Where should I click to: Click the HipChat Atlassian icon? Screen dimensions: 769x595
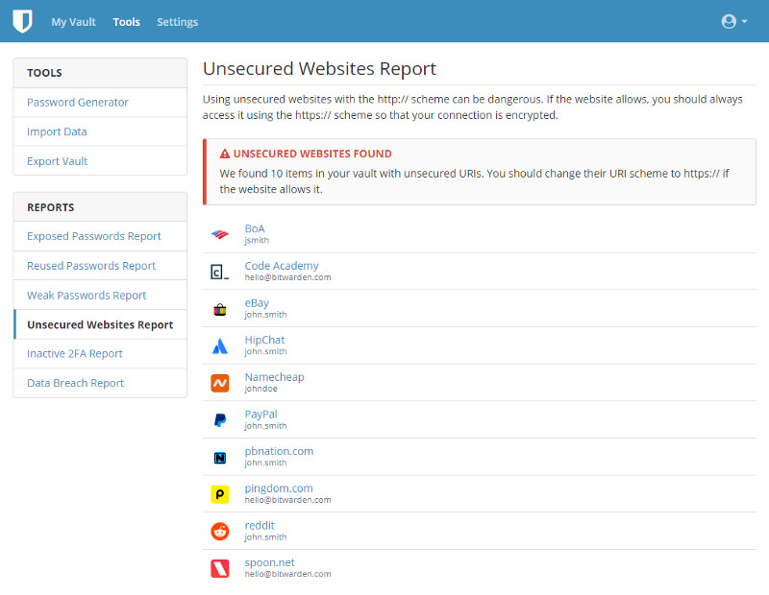pyautogui.click(x=219, y=345)
